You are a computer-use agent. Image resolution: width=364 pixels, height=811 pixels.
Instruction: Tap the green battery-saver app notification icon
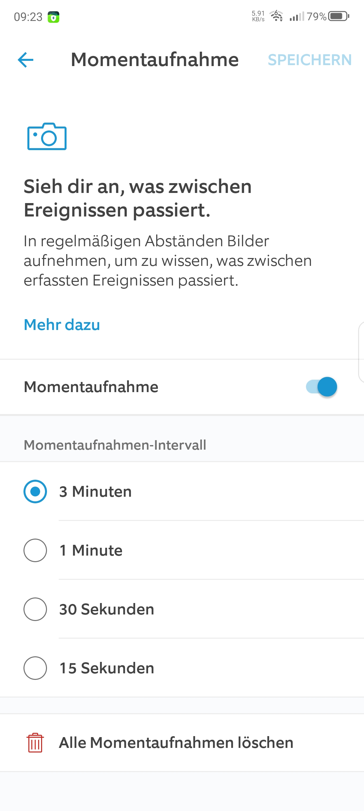click(x=53, y=17)
